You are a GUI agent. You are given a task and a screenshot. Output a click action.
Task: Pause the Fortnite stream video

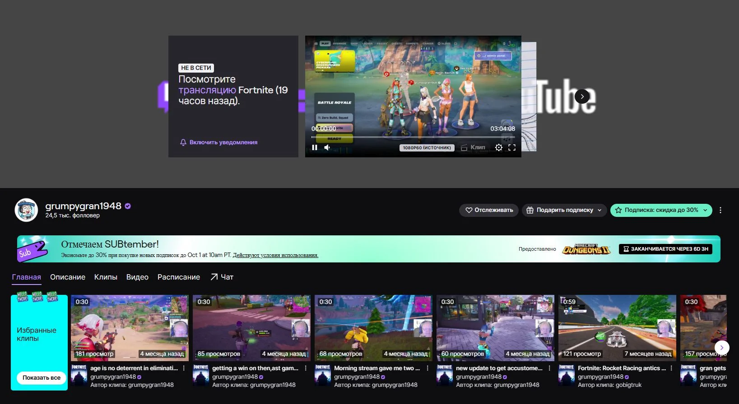[x=315, y=147]
